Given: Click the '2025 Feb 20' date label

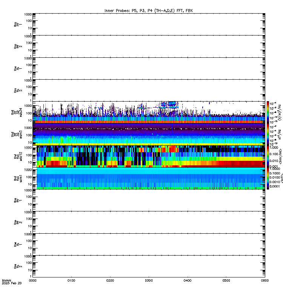Looking at the screenshot, I should pos(12,283).
